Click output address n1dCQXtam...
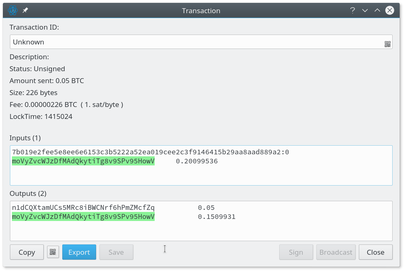 [83, 208]
